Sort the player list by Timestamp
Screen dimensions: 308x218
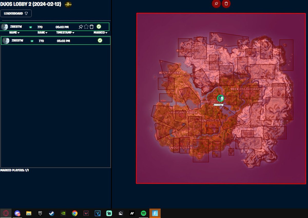click(x=65, y=33)
